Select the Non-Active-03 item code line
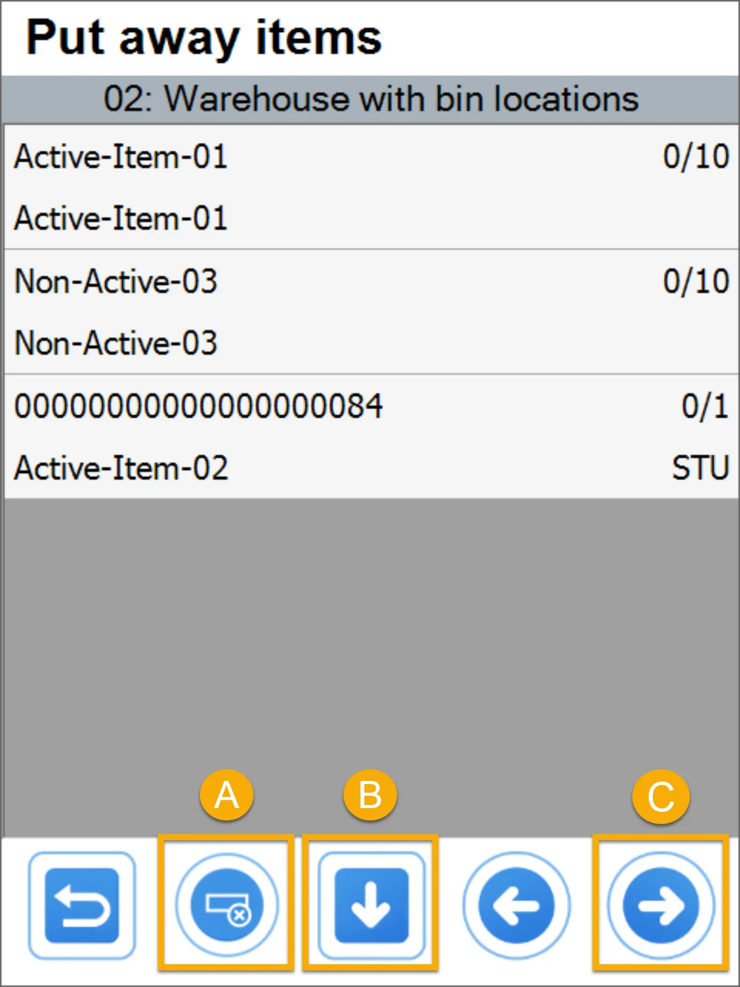The image size is (740, 987). tap(116, 281)
